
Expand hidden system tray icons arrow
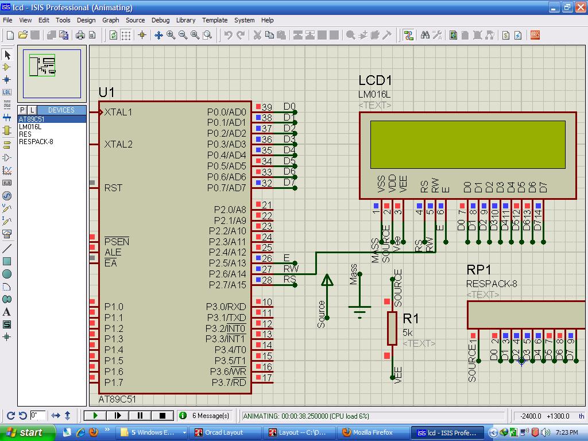click(x=493, y=433)
